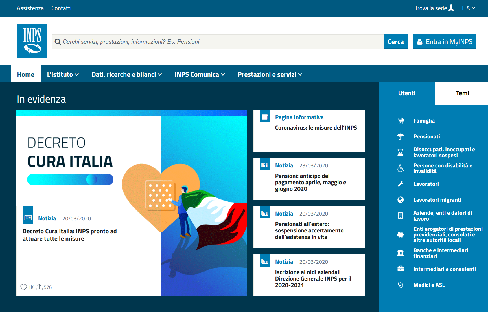Open Pensioni anticipo del pagamento news
488x315 pixels.
pyautogui.click(x=310, y=182)
